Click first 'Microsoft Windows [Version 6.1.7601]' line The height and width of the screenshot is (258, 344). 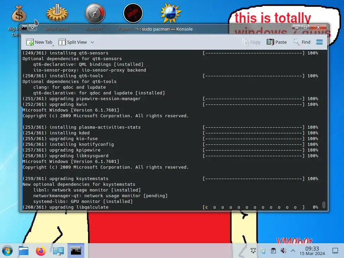(71, 110)
